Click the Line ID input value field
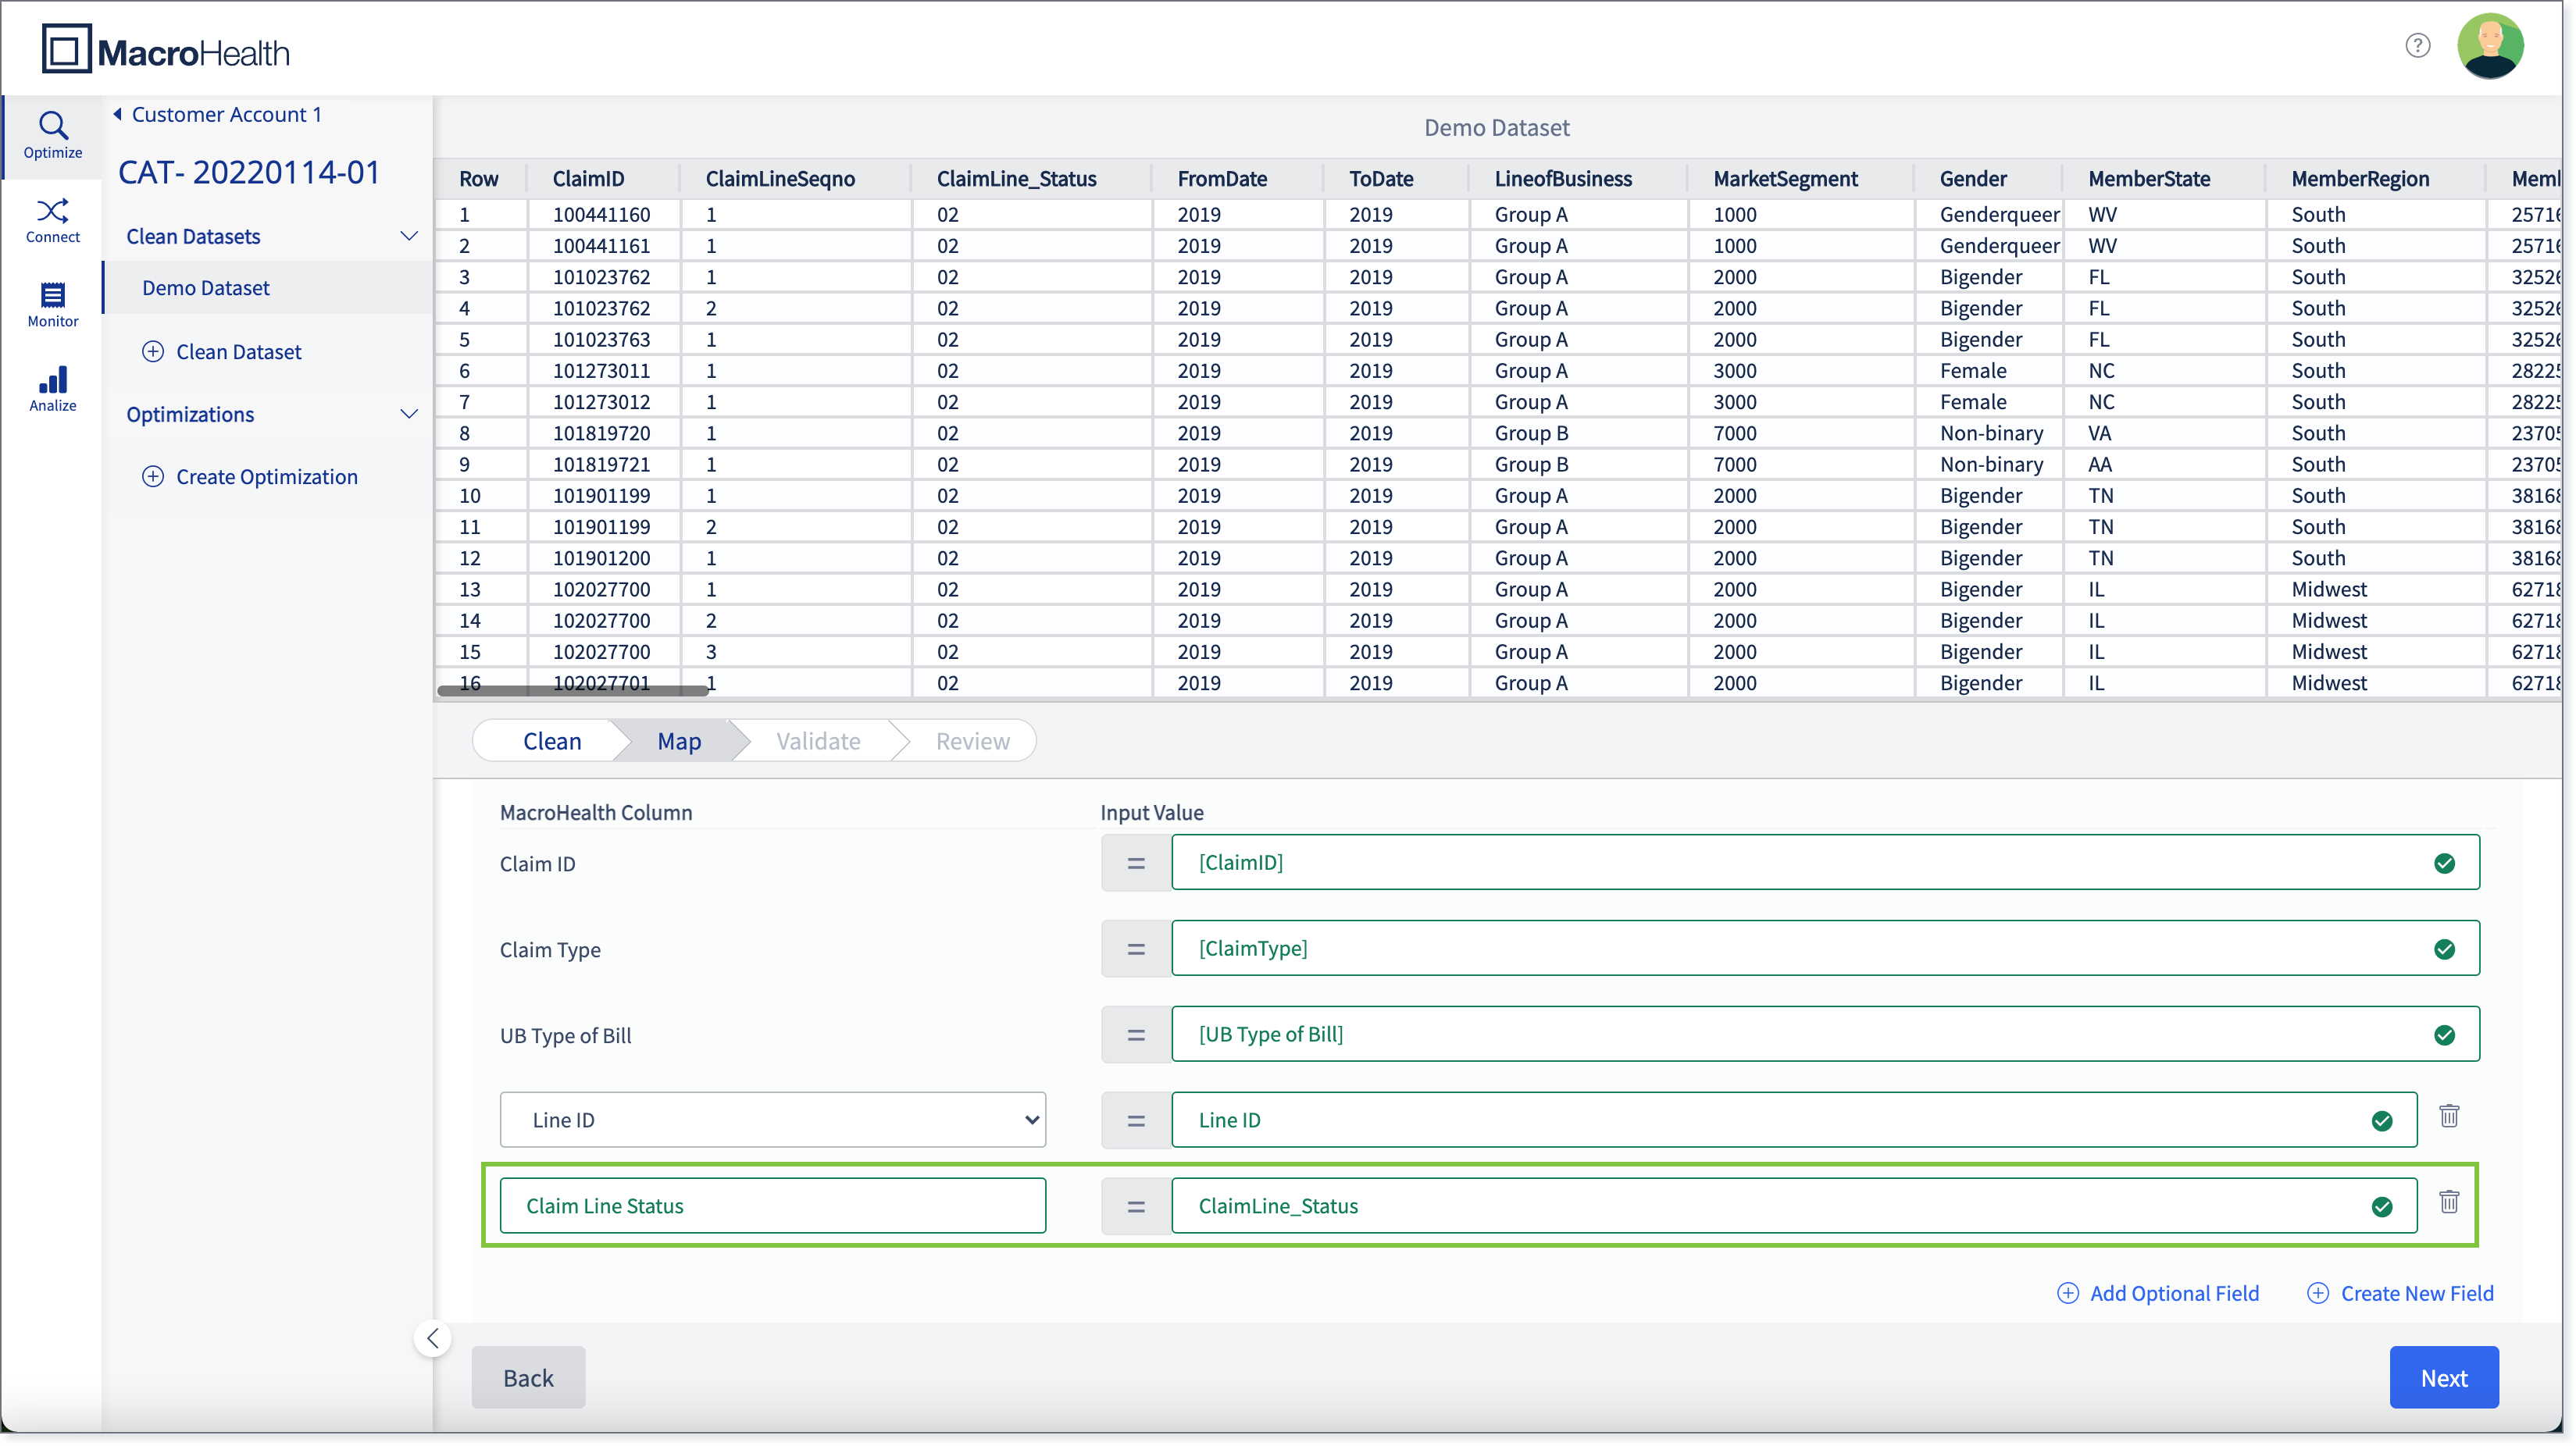2576x1446 pixels. (1794, 1120)
